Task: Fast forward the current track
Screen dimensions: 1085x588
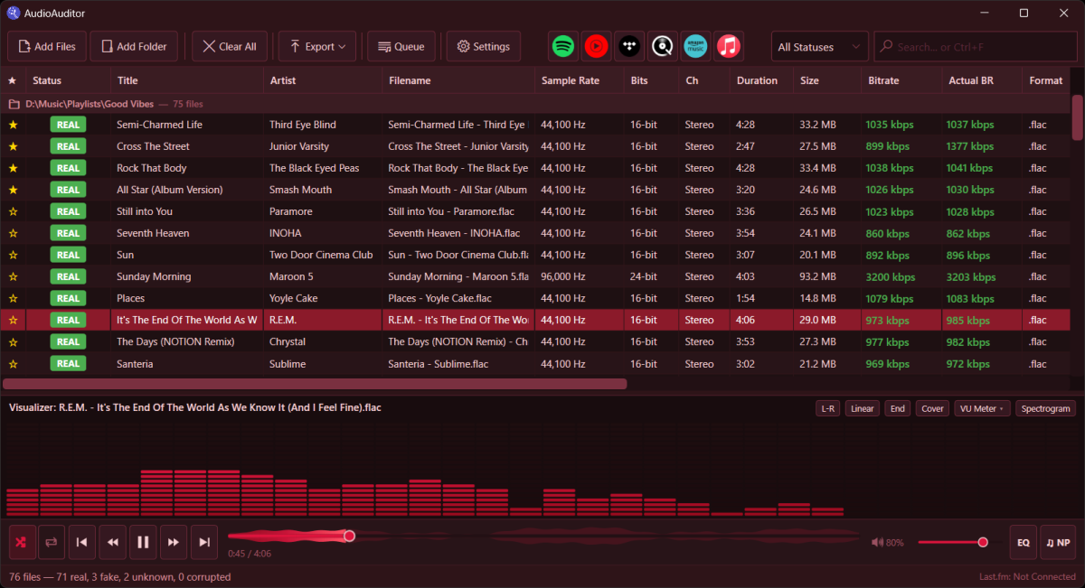Action: 174,542
